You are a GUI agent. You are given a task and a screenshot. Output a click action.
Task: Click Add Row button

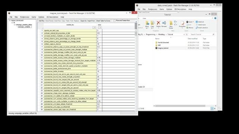pyautogui.click(x=41, y=21)
